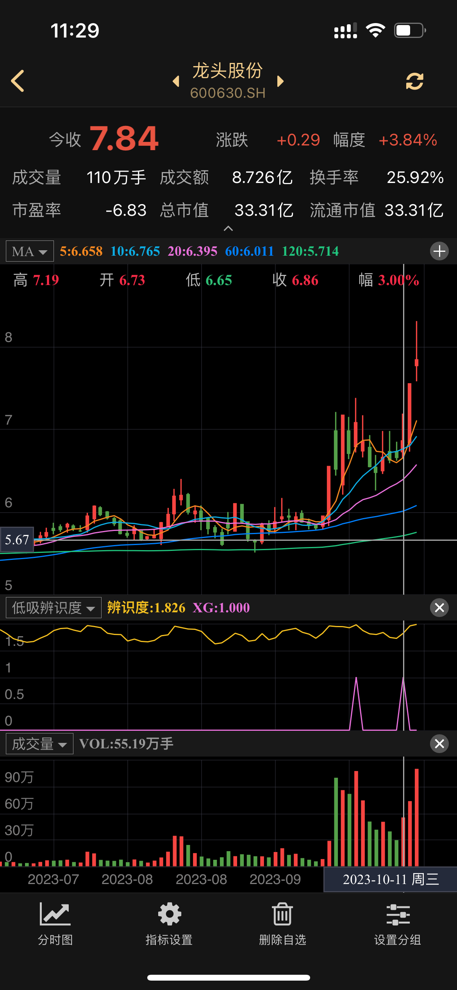
Task: Tap the 2023-10-11 周三 date label
Action: [x=390, y=879]
